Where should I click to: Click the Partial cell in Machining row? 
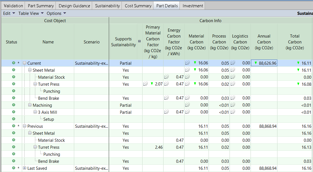point(125,105)
